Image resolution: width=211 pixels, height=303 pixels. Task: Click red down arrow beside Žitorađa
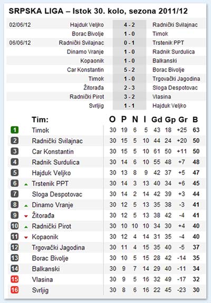(x=26, y=216)
